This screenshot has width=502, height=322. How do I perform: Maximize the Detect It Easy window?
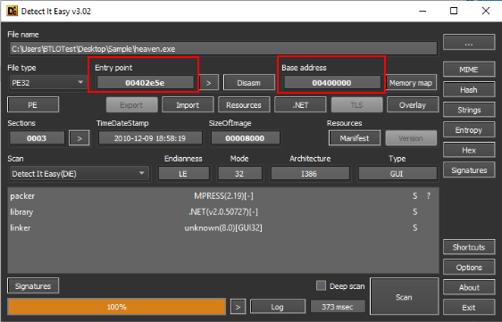tap(454, 11)
